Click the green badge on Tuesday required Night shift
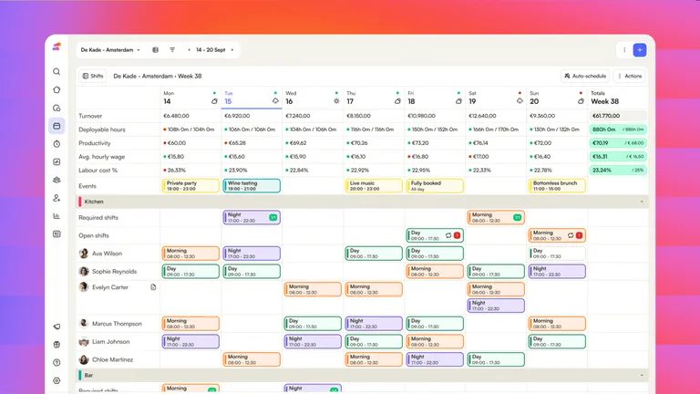 click(x=273, y=218)
